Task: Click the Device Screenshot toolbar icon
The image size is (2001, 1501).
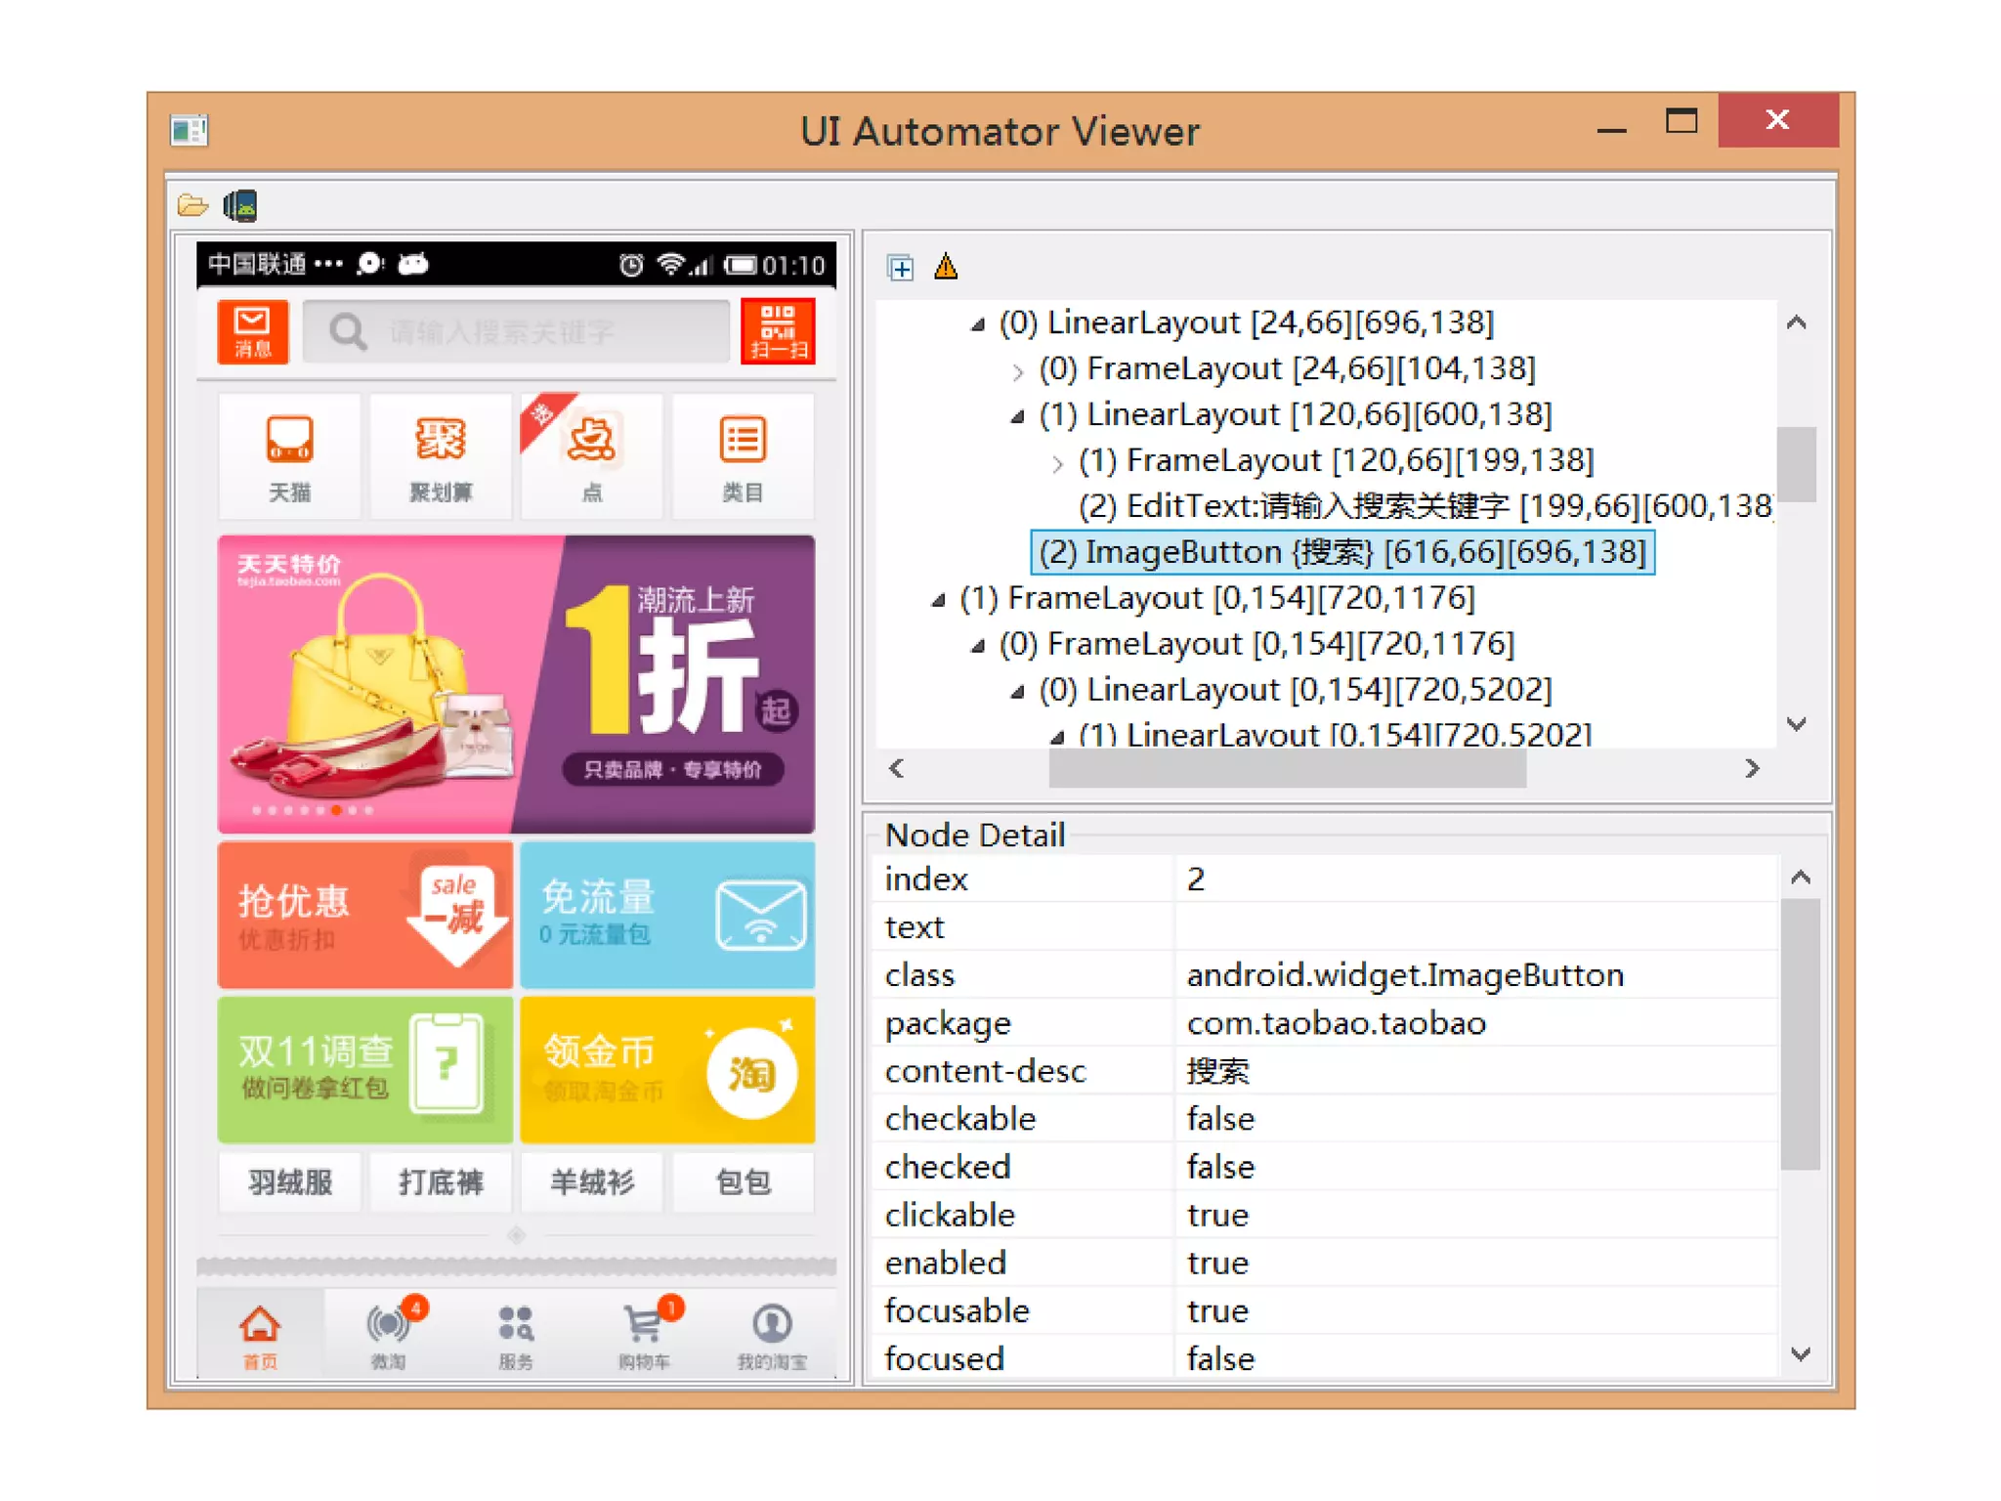Action: tap(240, 205)
